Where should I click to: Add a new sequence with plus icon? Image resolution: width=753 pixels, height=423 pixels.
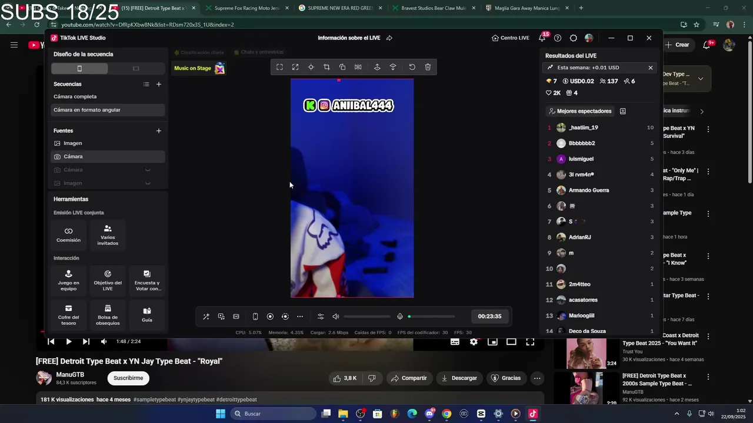(x=159, y=84)
